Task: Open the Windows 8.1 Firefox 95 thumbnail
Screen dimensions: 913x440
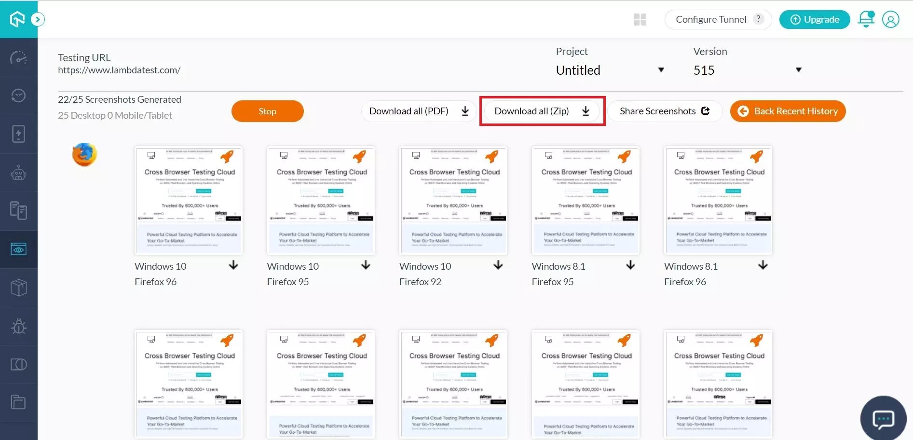Action: [586, 201]
